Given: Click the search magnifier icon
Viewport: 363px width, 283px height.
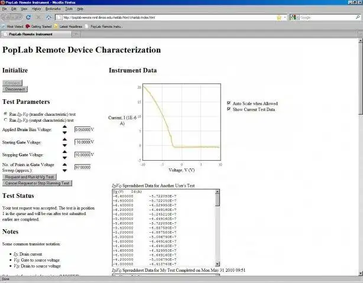Looking at the screenshot, I should (x=358, y=17).
